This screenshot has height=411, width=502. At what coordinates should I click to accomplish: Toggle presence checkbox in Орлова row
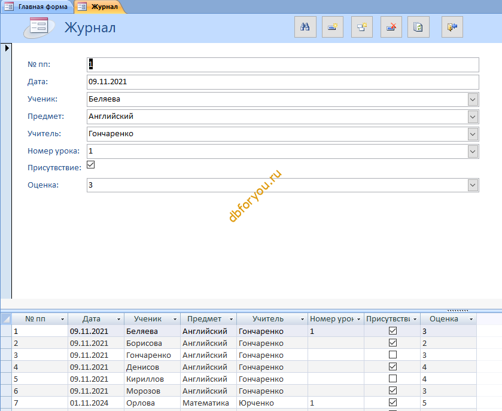coord(393,403)
